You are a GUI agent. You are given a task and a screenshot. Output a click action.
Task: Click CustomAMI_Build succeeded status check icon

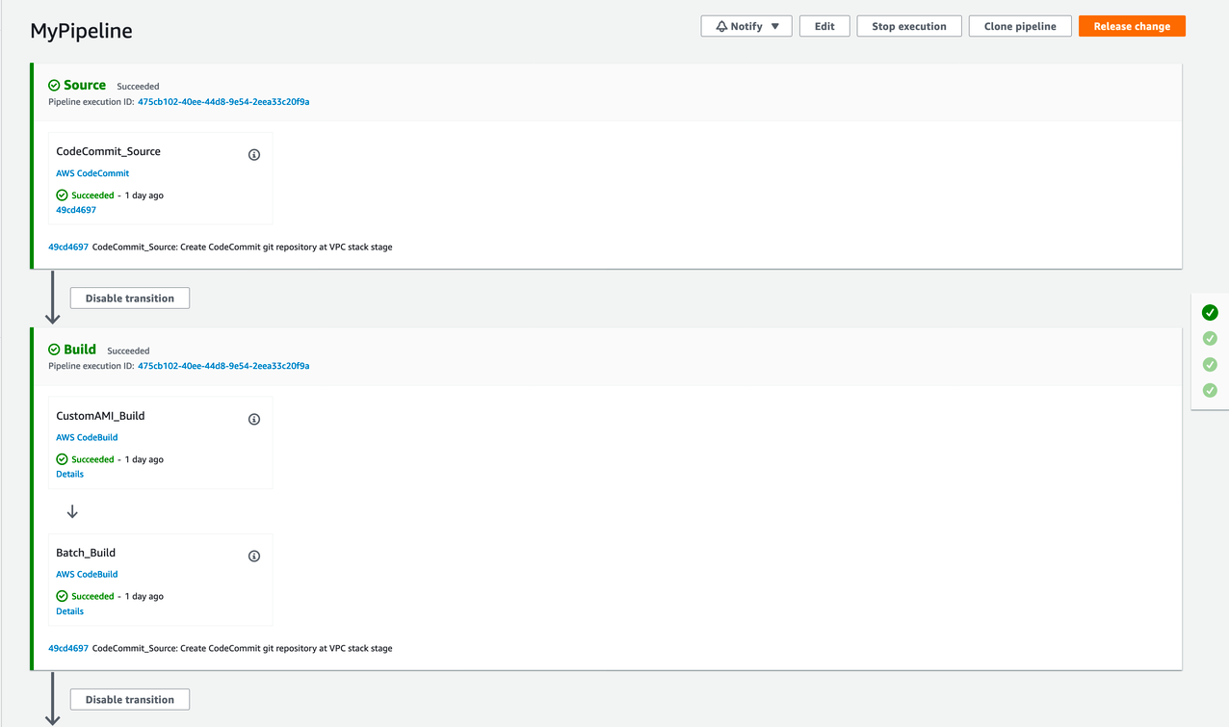pyautogui.click(x=62, y=459)
